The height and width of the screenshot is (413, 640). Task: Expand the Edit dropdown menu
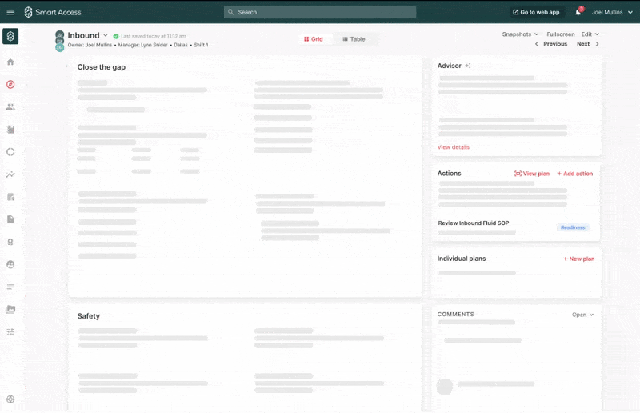[x=590, y=34]
